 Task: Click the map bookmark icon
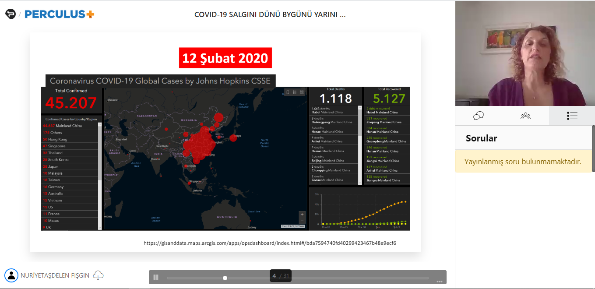288,92
